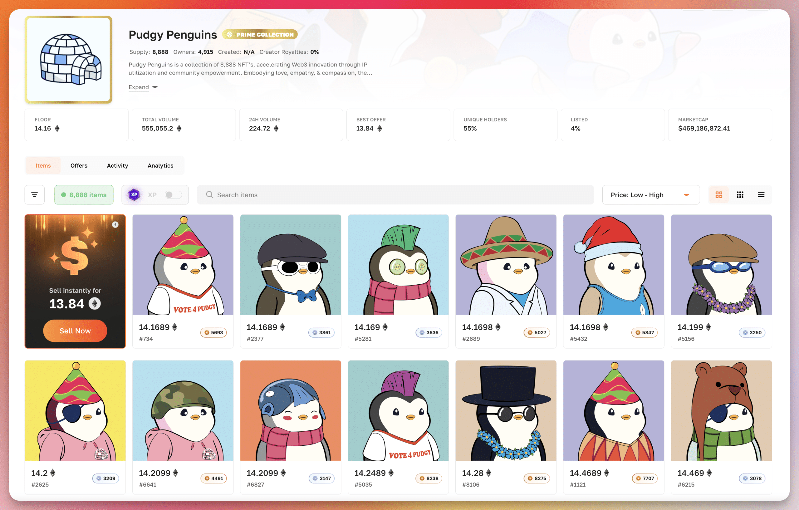Screen dimensions: 799x510
Task: Click the 8,888 items filter chip
Action: [84, 195]
